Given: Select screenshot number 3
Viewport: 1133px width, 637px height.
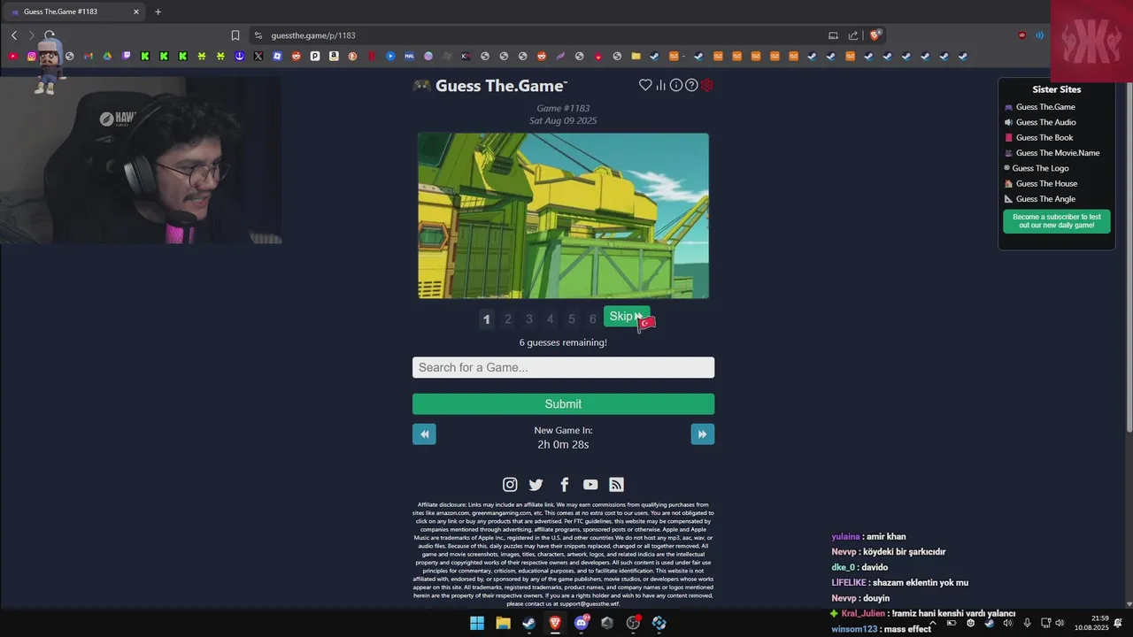Looking at the screenshot, I should 529,319.
